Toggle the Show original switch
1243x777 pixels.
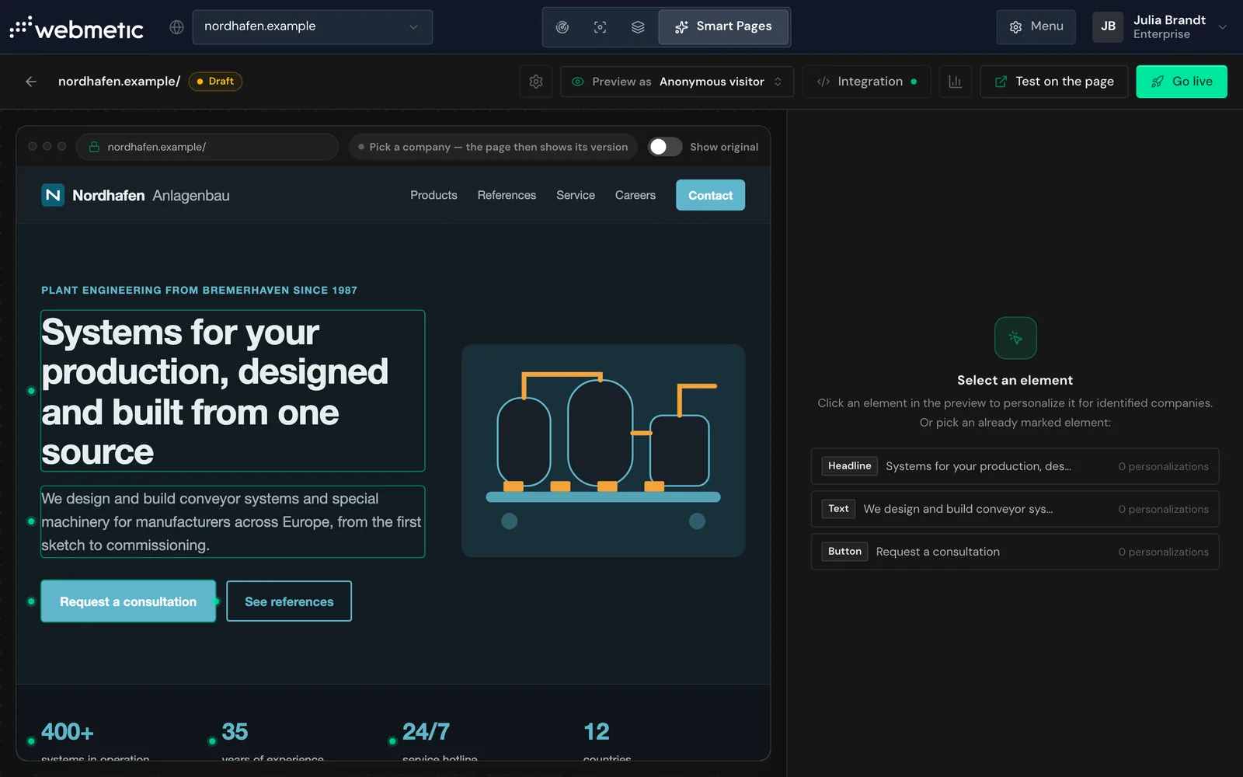click(x=665, y=147)
